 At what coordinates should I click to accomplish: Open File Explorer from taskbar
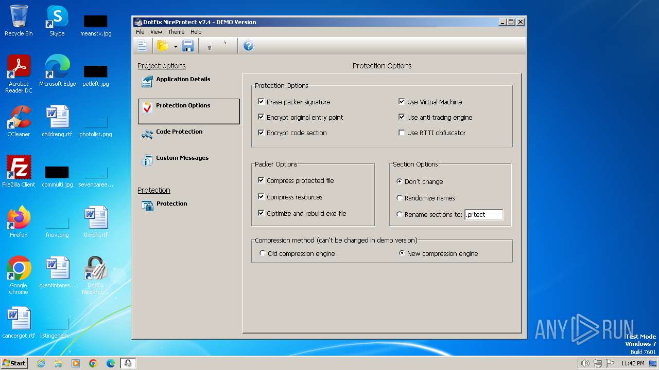(x=58, y=363)
